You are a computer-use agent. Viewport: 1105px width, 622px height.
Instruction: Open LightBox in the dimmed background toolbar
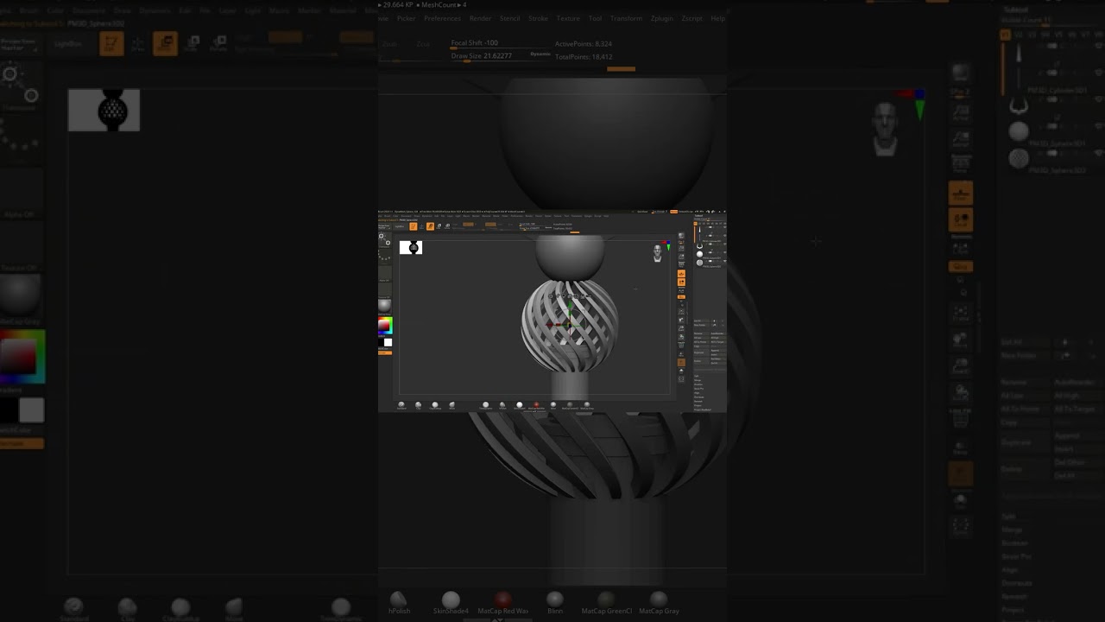coord(68,43)
